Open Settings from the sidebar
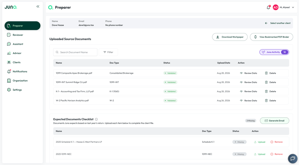This screenshot has width=299, height=165. (x=17, y=90)
